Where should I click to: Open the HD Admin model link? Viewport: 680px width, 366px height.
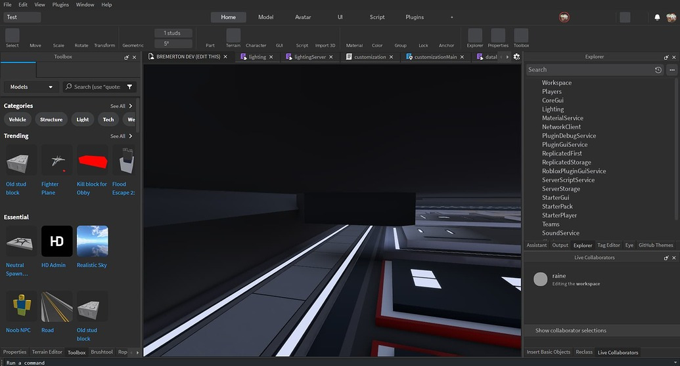point(53,265)
